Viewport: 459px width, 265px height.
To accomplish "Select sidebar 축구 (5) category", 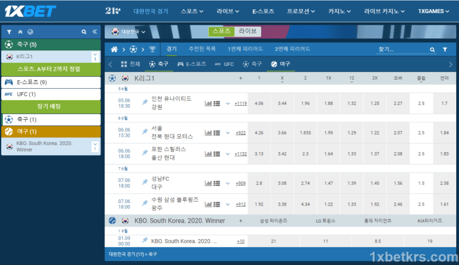I will coord(51,45).
